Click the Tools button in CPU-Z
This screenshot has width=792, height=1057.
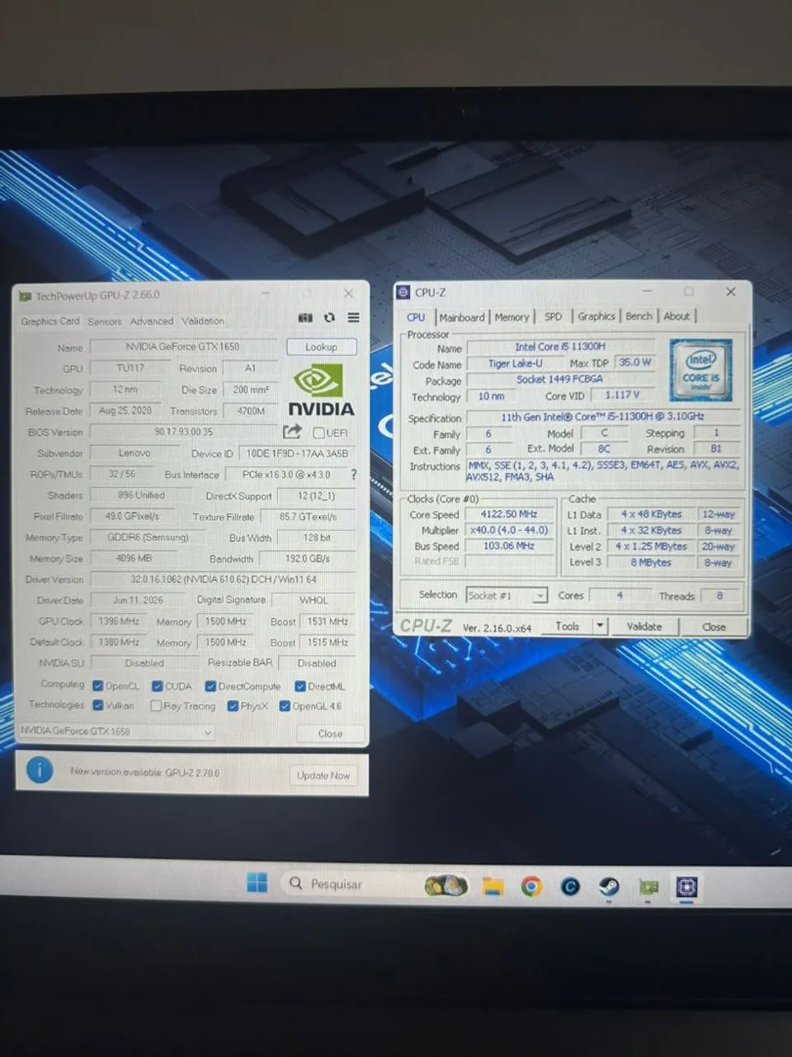pyautogui.click(x=568, y=626)
